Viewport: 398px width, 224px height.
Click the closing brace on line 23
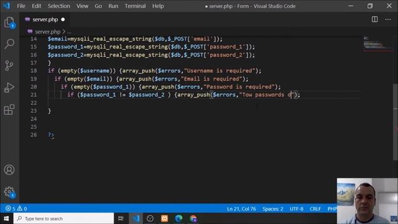pyautogui.click(x=50, y=111)
